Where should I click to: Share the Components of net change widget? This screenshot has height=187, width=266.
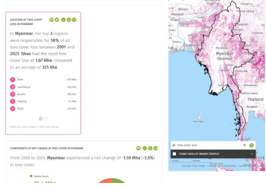[x=156, y=148]
